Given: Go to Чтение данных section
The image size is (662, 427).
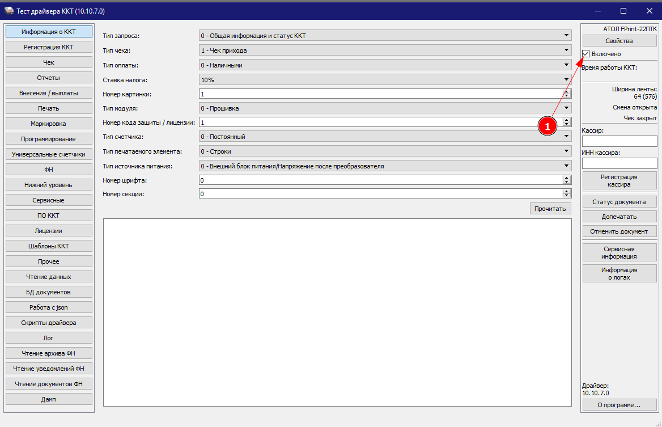Looking at the screenshot, I should pyautogui.click(x=49, y=277).
